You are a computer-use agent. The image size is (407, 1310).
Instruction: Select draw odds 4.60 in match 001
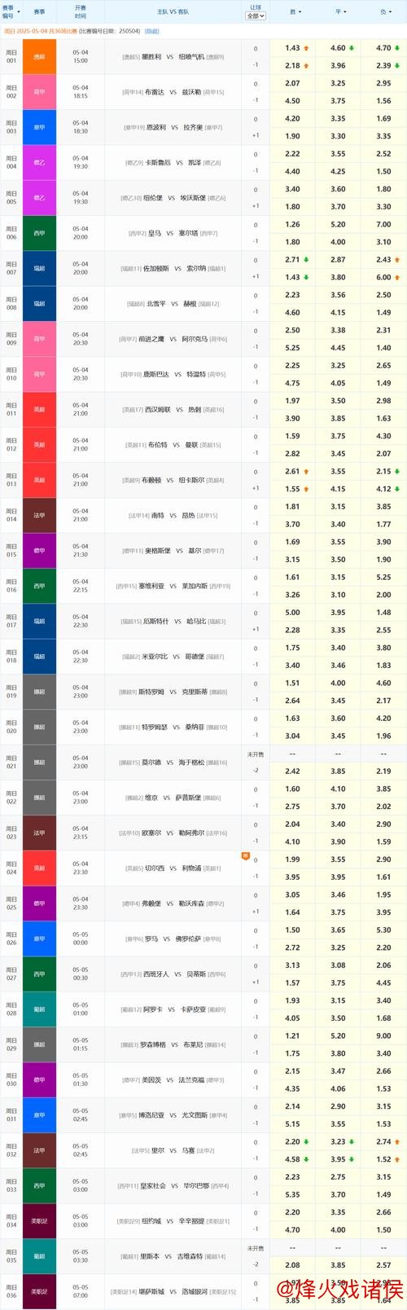(x=338, y=48)
